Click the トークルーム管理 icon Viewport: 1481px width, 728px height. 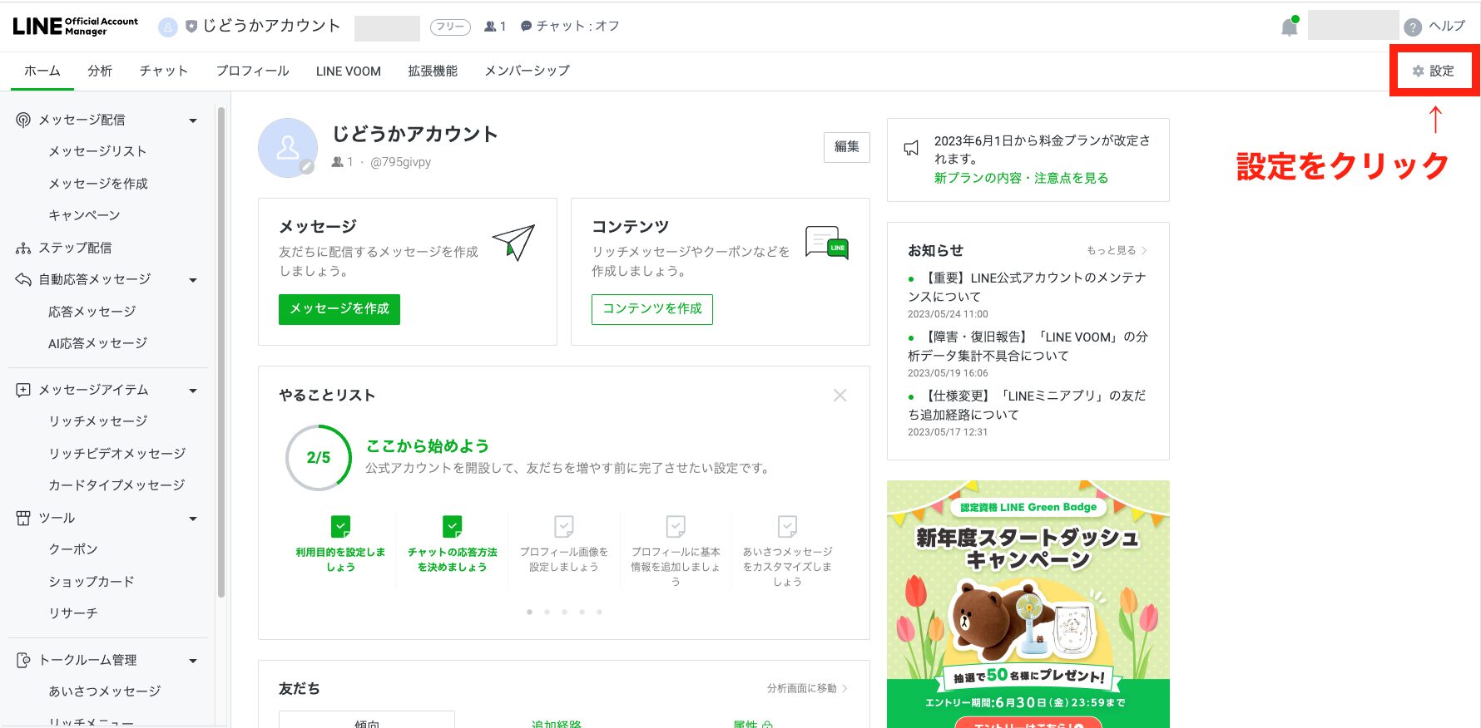[x=23, y=660]
